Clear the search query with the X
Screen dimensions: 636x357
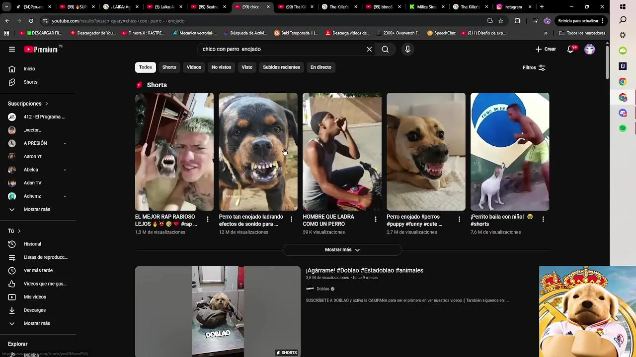369,49
